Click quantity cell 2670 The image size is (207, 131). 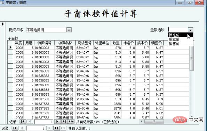(116, 108)
